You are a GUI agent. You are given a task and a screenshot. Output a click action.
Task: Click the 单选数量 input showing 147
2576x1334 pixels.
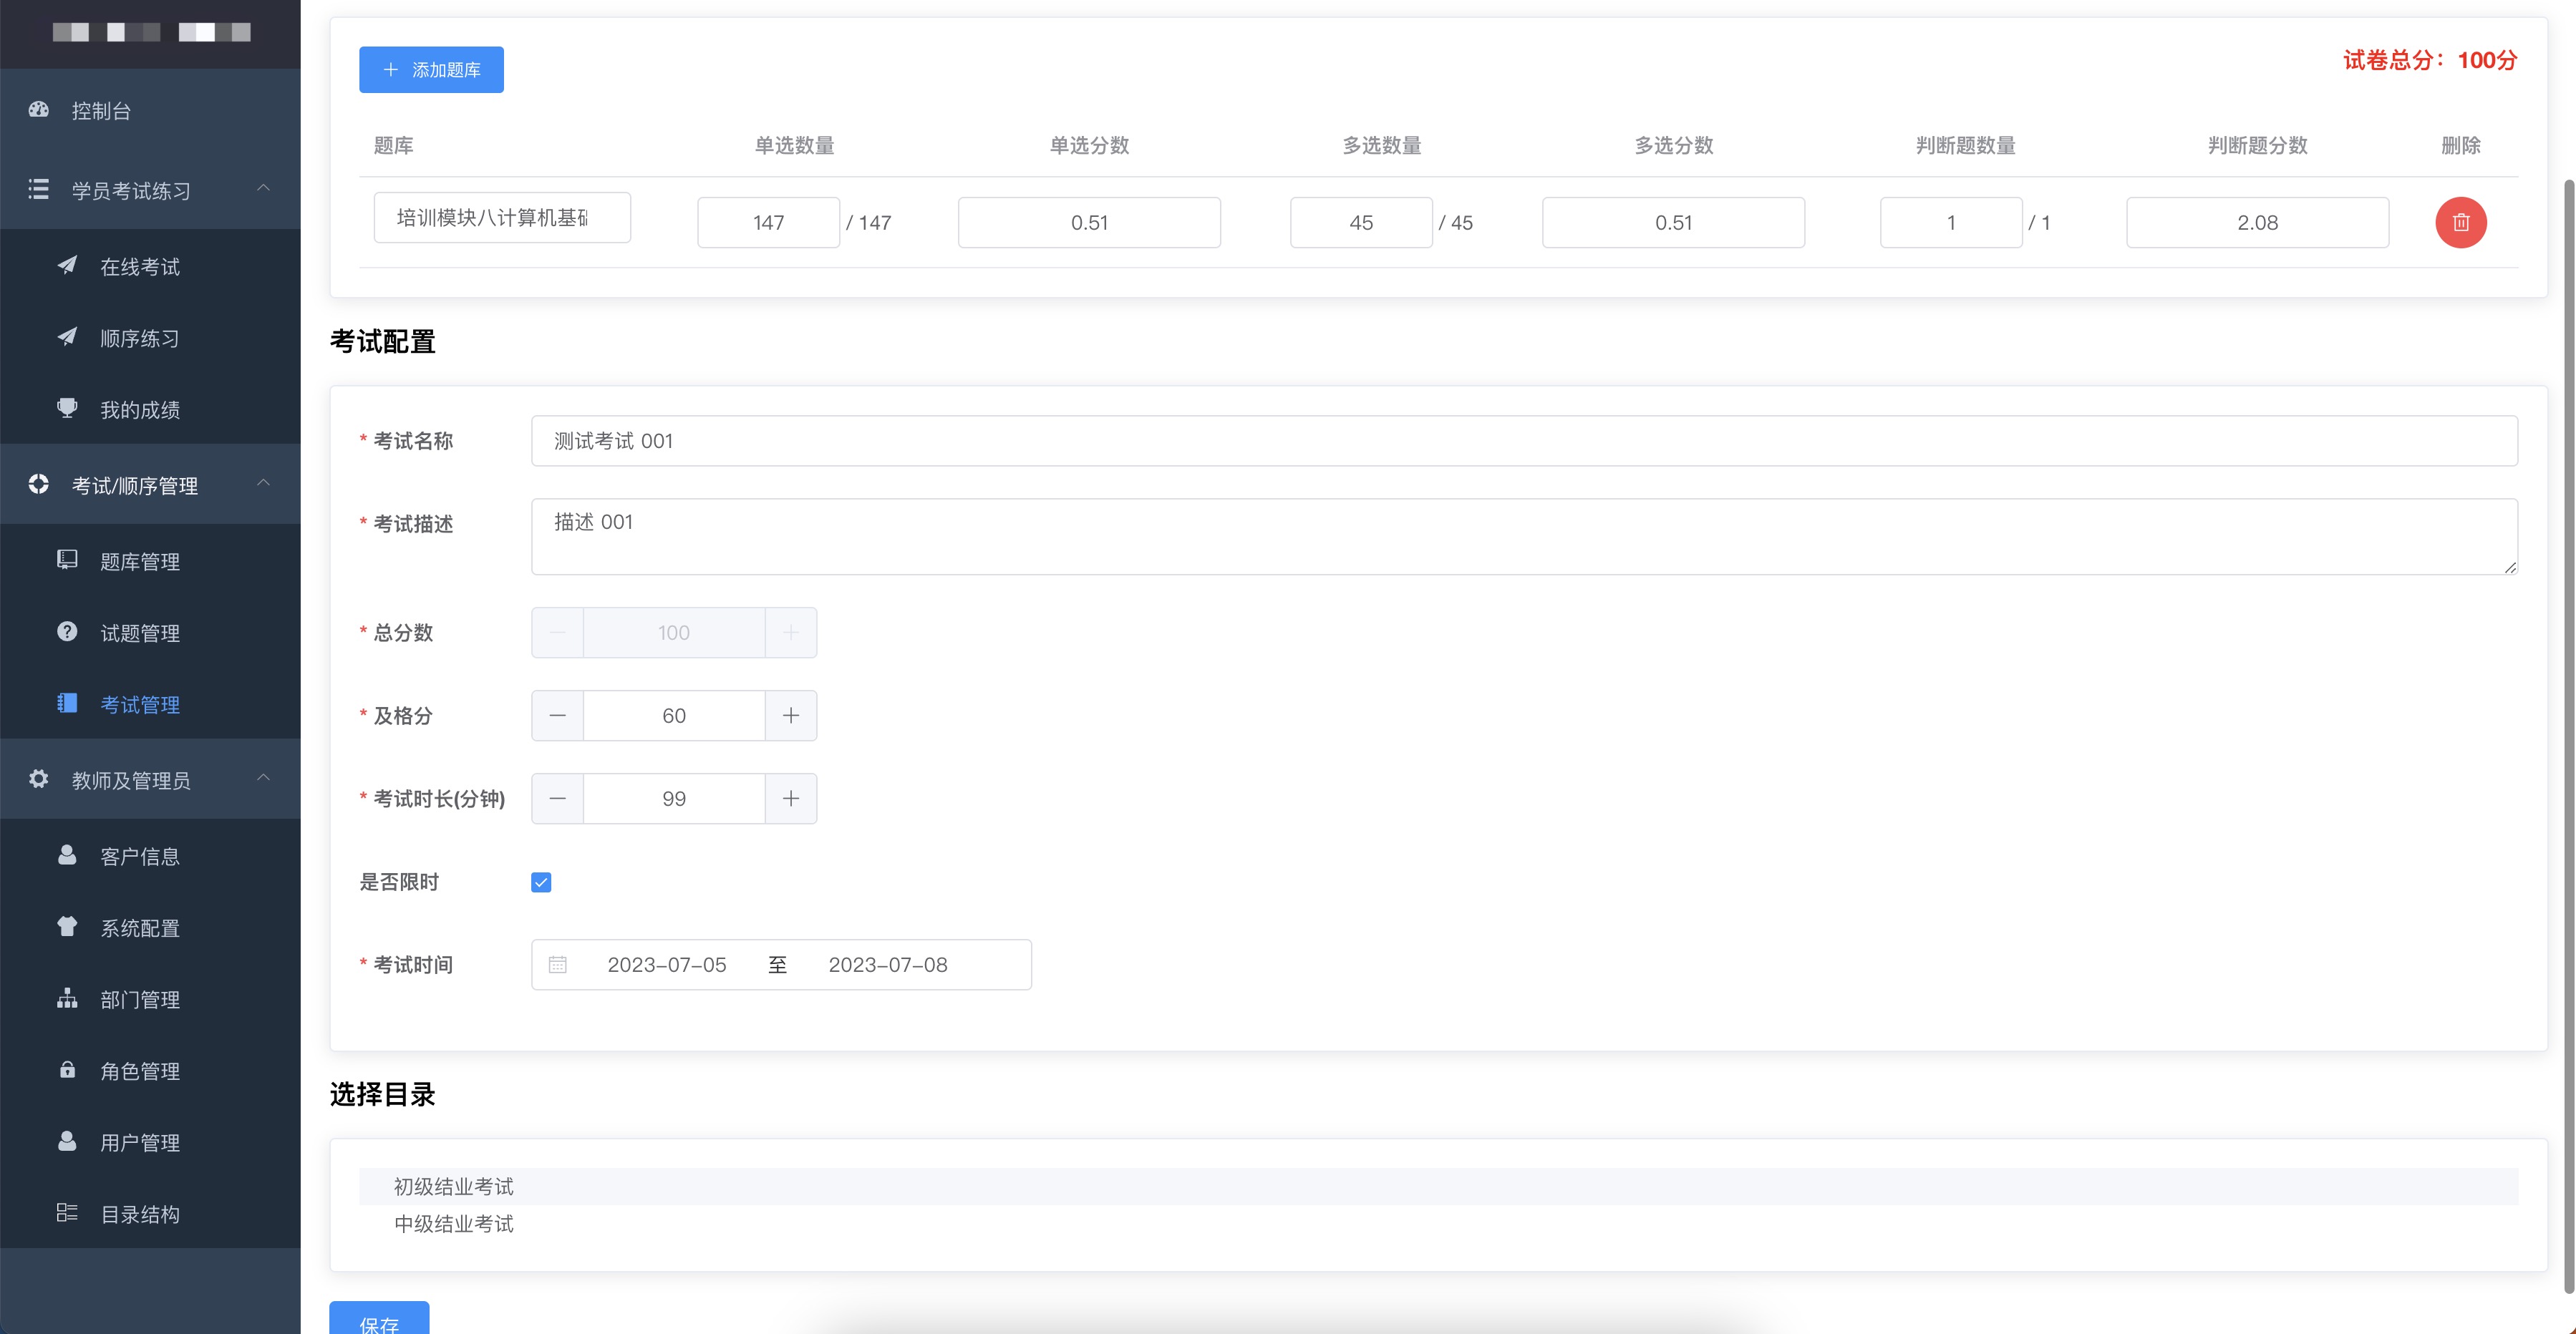[768, 222]
